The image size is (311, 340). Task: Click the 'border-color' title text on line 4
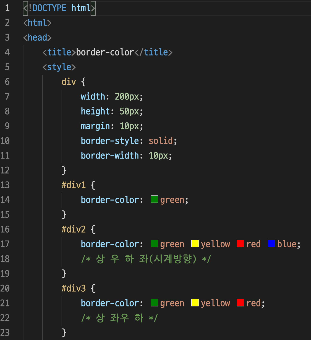[105, 52]
